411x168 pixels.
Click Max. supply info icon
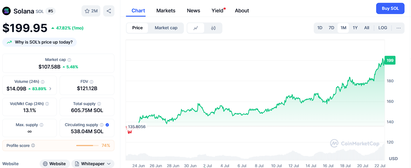(42, 125)
